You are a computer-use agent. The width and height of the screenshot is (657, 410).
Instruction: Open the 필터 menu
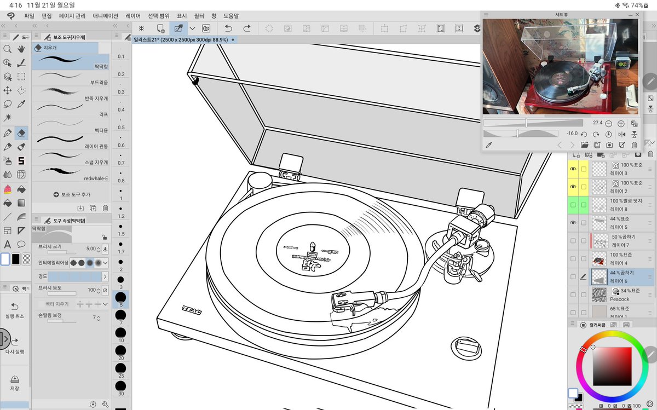coord(199,16)
